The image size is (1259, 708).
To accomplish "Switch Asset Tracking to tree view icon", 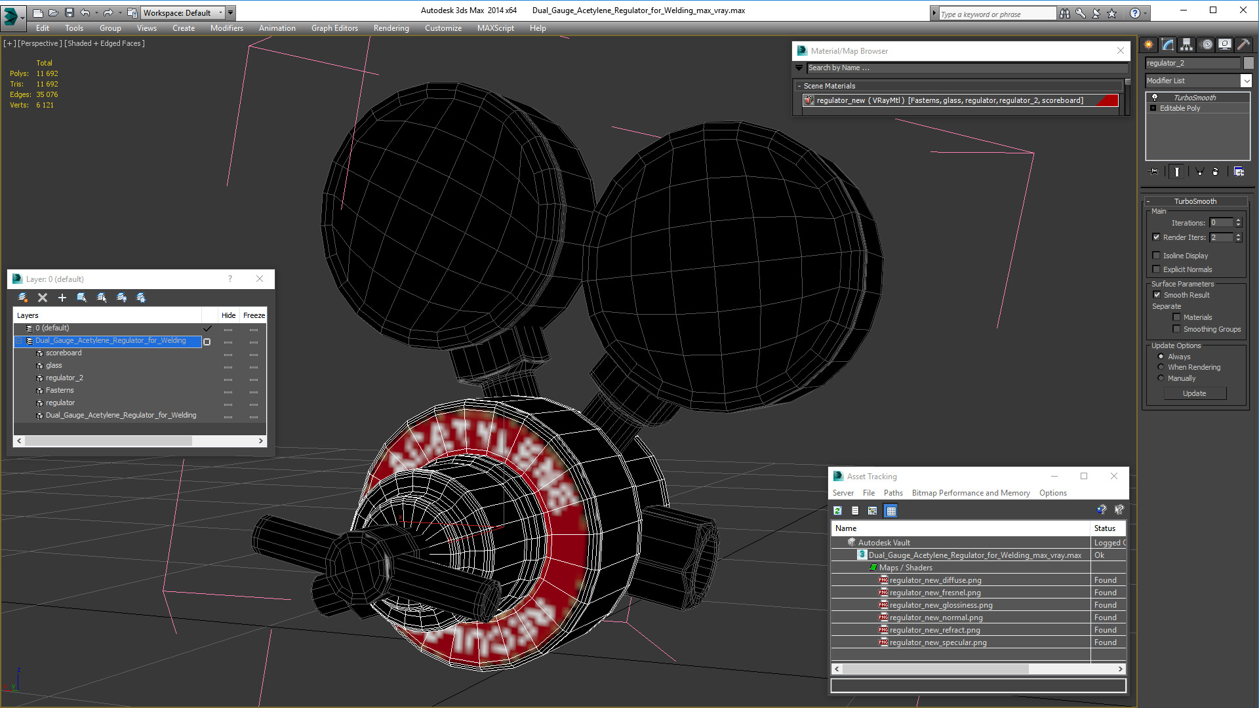I will point(873,511).
